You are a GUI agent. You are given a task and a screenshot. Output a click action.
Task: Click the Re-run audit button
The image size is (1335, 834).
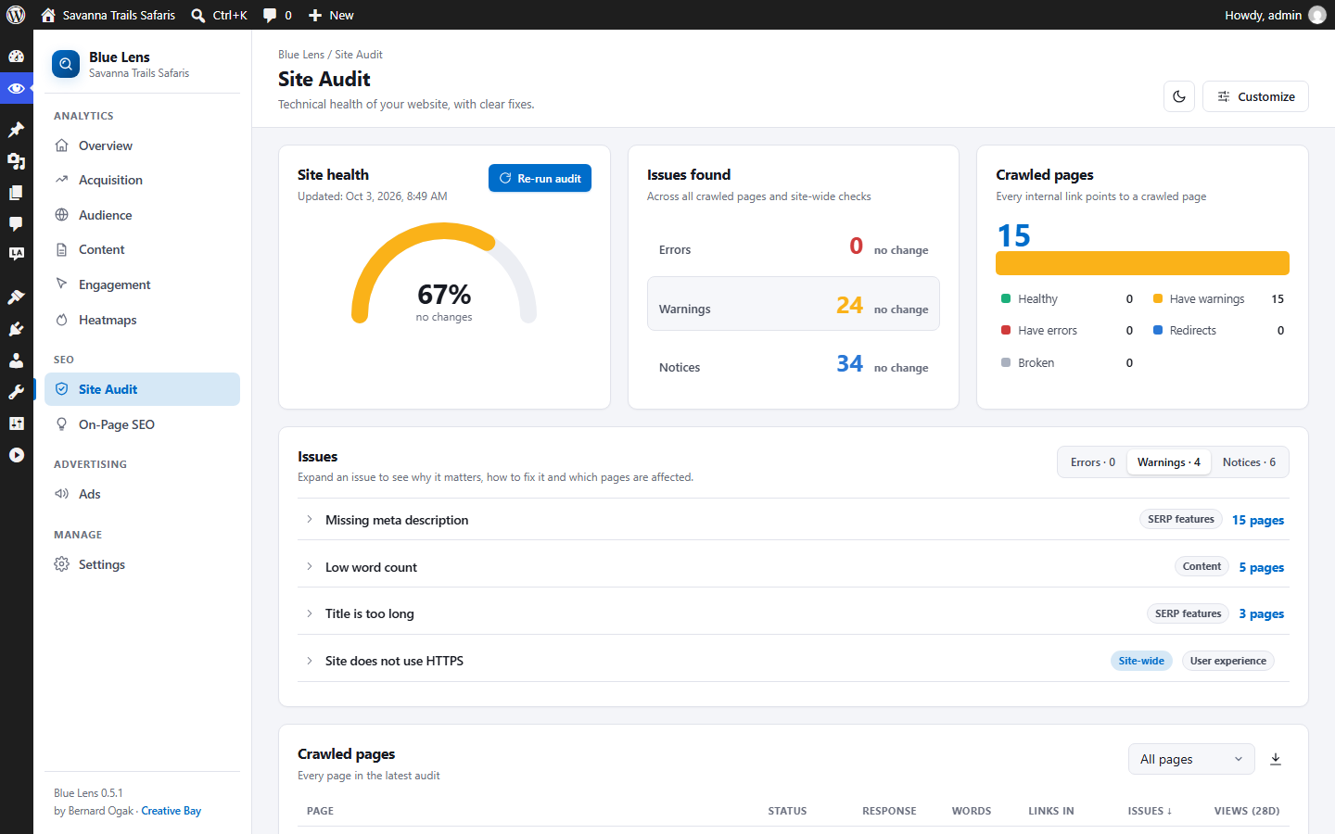(540, 178)
